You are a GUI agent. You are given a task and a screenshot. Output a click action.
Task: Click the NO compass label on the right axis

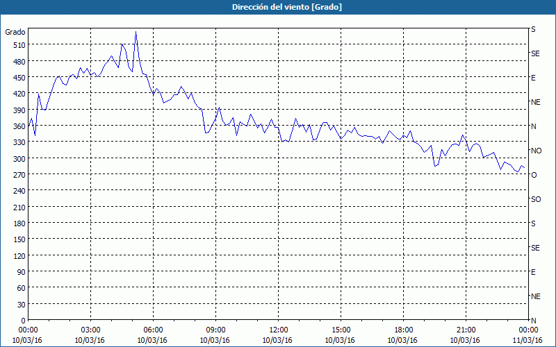coord(537,151)
